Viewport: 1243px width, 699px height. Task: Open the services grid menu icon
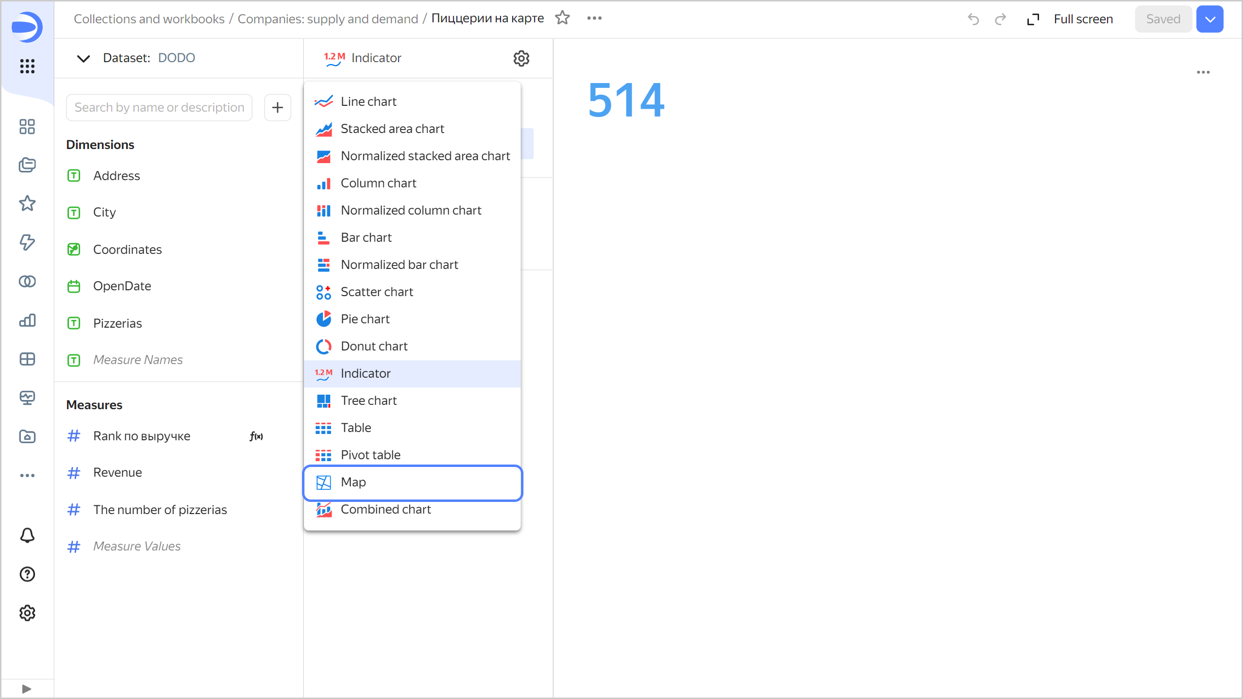tap(27, 66)
